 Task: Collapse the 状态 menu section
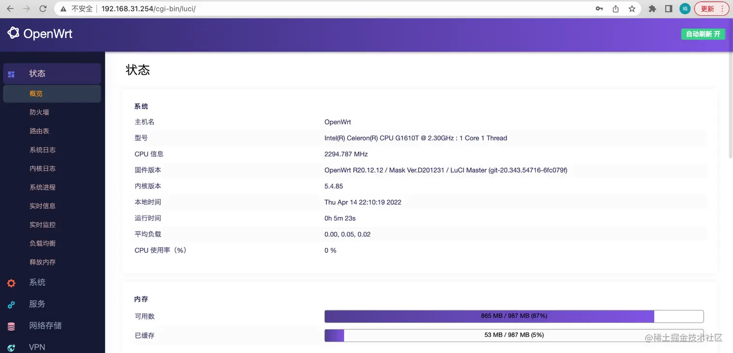pos(52,74)
